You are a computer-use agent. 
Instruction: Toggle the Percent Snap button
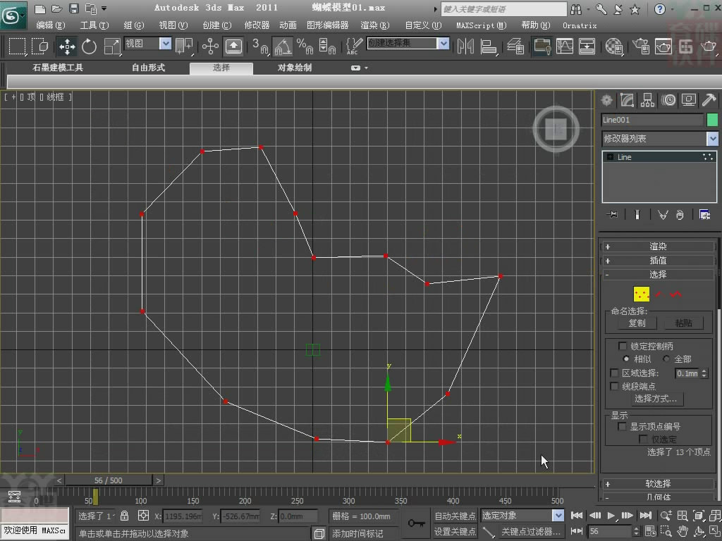tap(305, 46)
